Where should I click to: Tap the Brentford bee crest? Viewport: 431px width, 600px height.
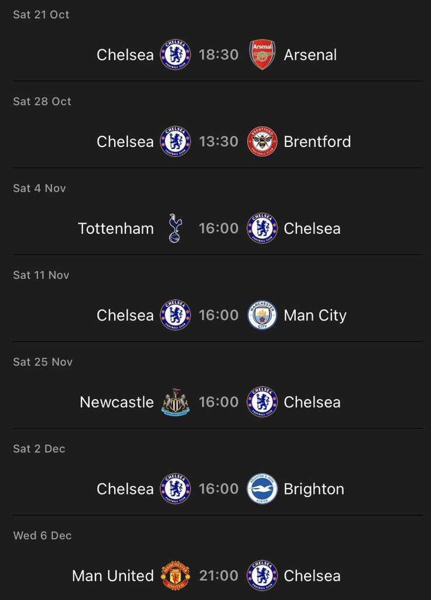click(262, 142)
